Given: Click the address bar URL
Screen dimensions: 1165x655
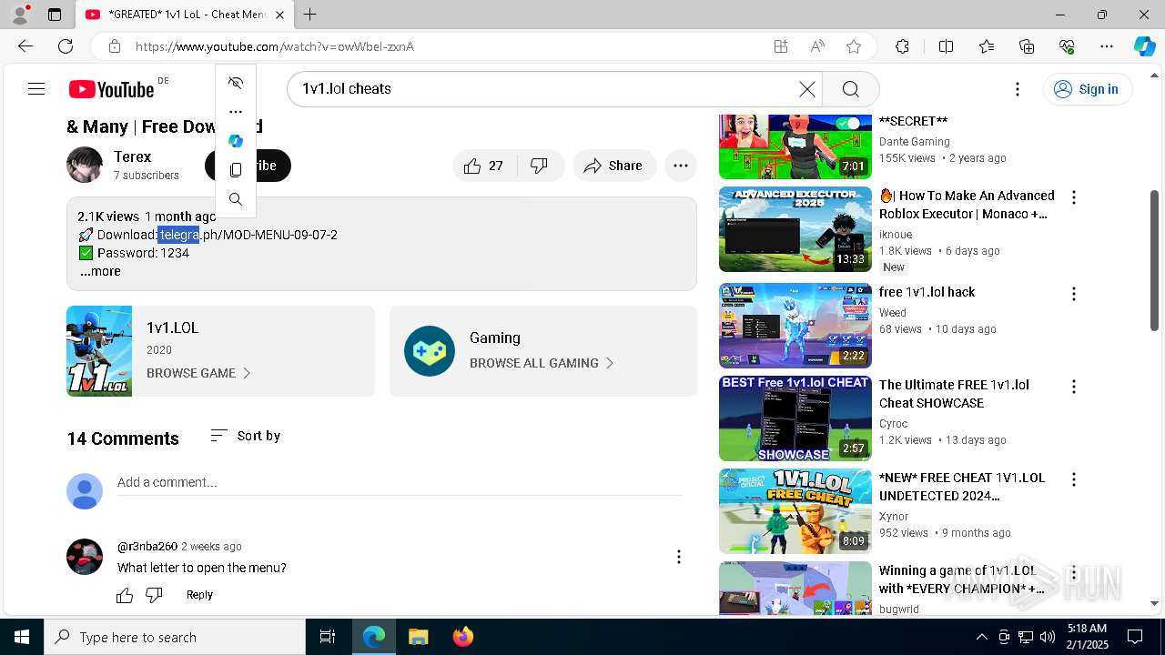Looking at the screenshot, I should click(275, 46).
